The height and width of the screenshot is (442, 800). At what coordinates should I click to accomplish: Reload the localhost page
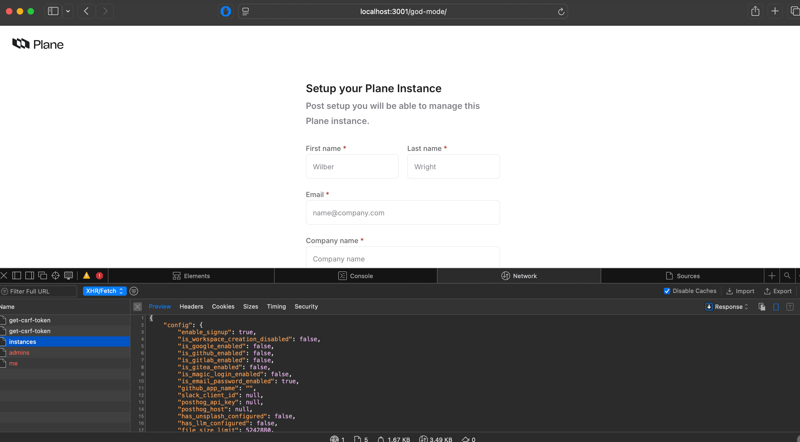tap(561, 12)
